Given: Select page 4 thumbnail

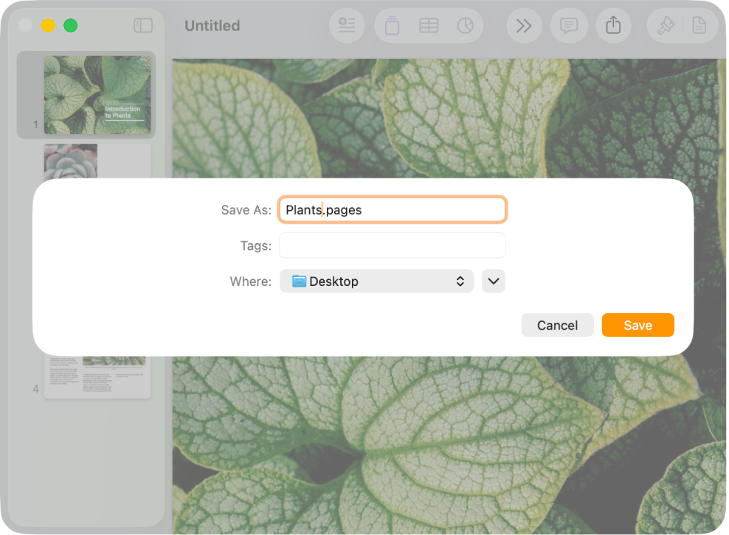Looking at the screenshot, I should click(x=97, y=377).
